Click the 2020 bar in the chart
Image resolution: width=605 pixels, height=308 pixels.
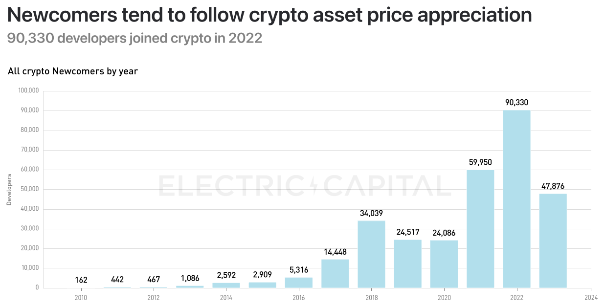pos(444,264)
